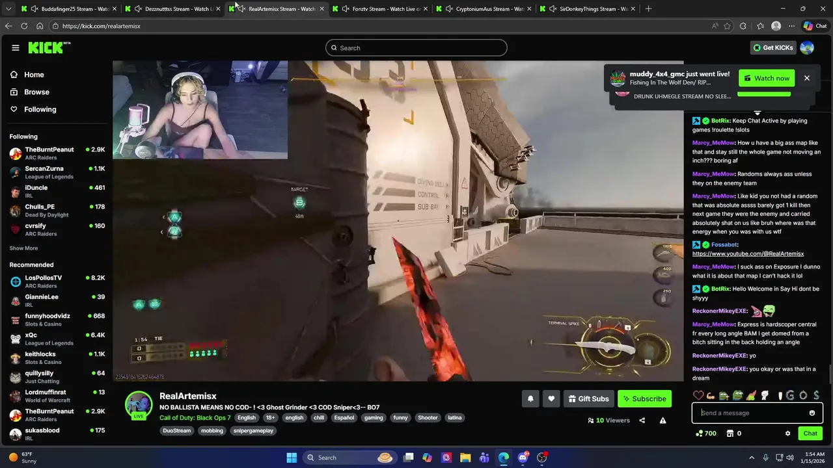The width and height of the screenshot is (833, 468).
Task: Open Call of Duty: Black Ops 7 category
Action: (x=195, y=417)
